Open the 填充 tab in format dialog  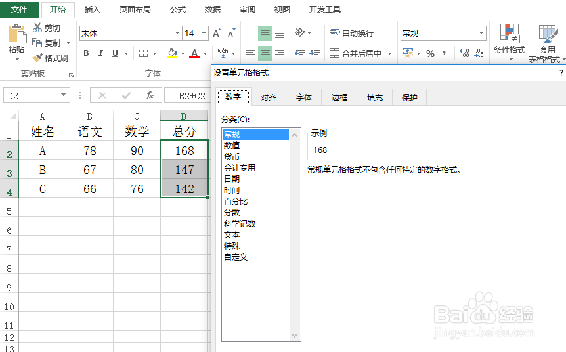[375, 97]
